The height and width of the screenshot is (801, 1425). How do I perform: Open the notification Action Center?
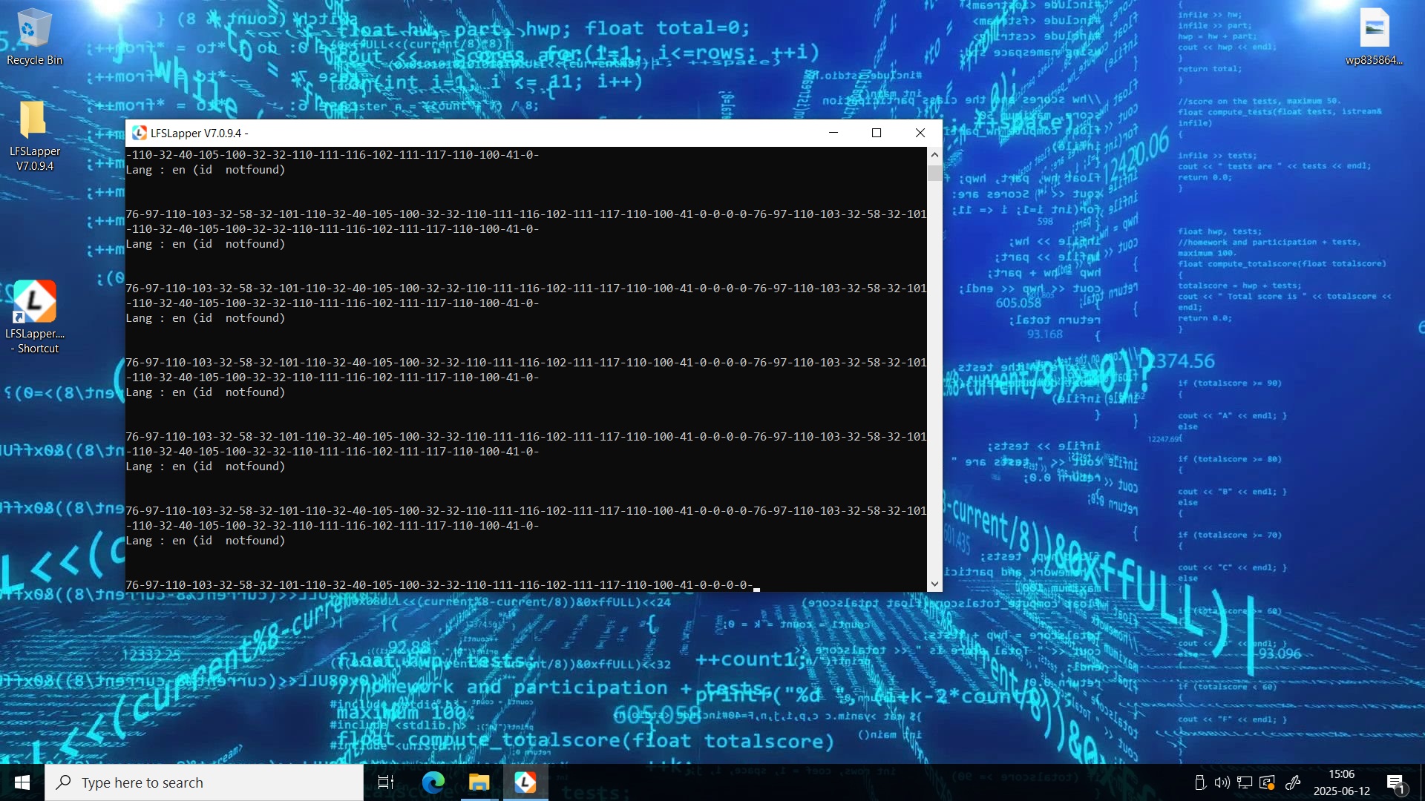tap(1395, 782)
